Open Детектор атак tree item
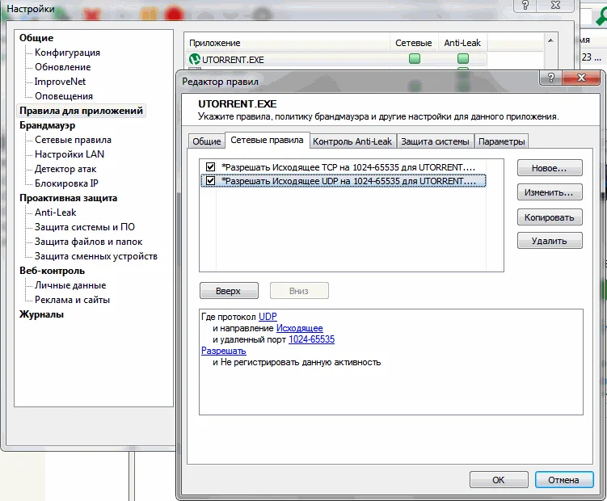607x501 pixels. (65, 169)
